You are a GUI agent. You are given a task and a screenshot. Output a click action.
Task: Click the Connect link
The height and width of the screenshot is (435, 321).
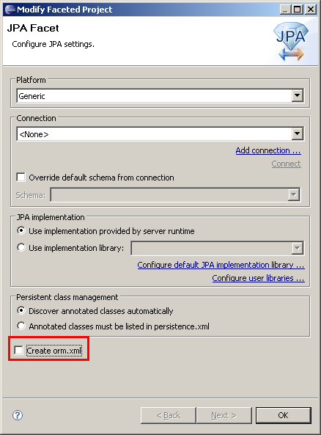point(286,164)
